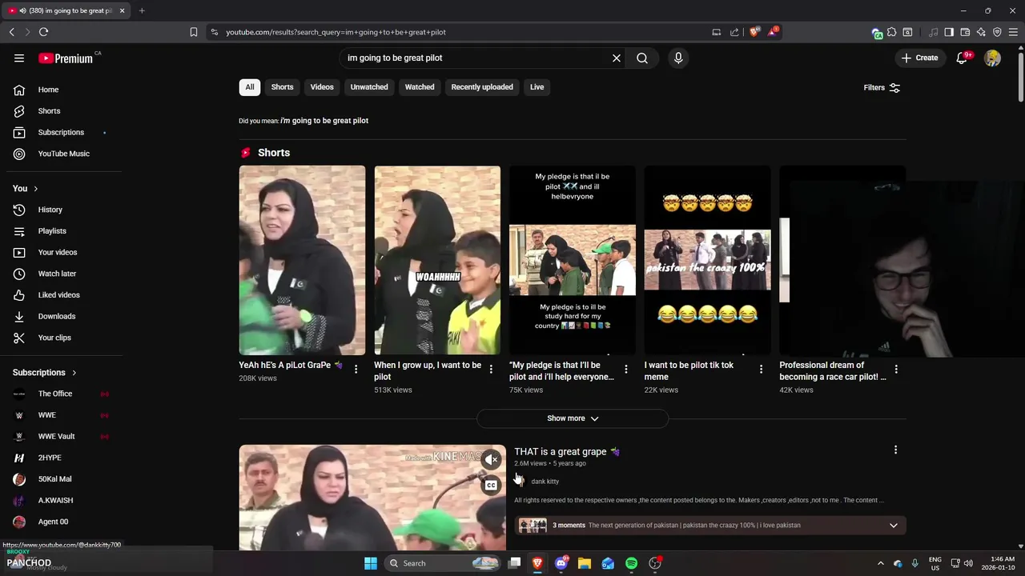The image size is (1025, 576).
Task: Toggle closed captions on the video preview
Action: coord(492,485)
